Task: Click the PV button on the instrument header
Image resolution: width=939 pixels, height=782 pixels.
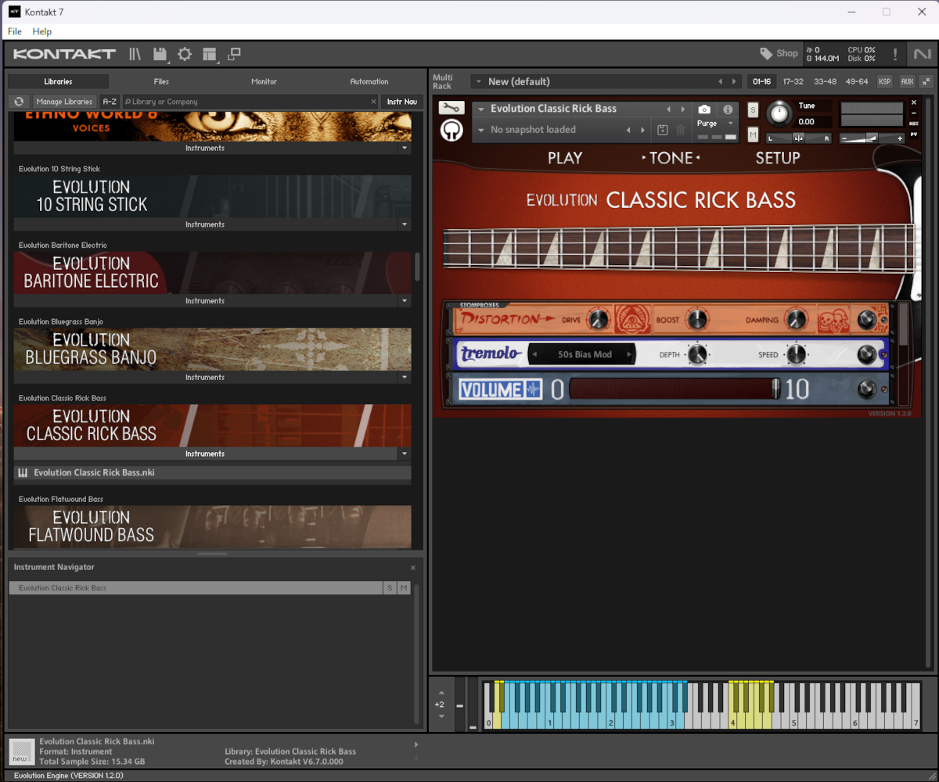Action: pos(914,135)
